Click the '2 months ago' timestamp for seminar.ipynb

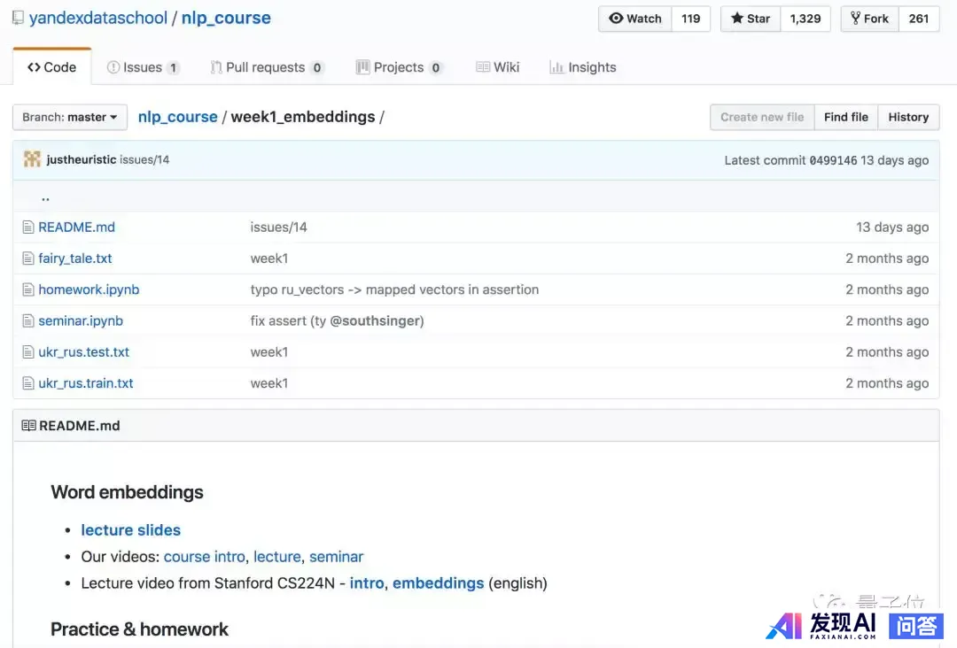click(887, 320)
